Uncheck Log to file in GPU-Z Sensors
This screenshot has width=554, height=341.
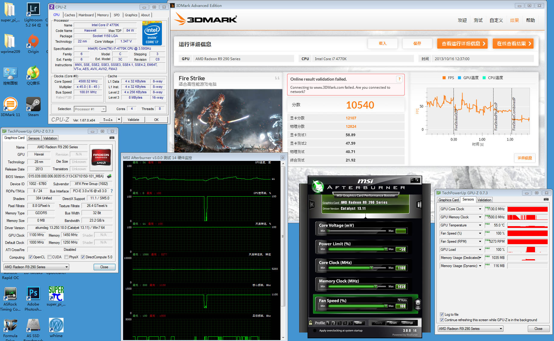[x=442, y=315]
